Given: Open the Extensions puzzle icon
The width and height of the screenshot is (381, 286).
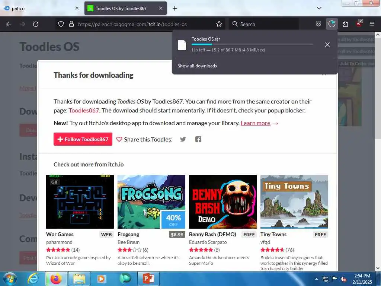Looking at the screenshot, I should coord(345,24).
